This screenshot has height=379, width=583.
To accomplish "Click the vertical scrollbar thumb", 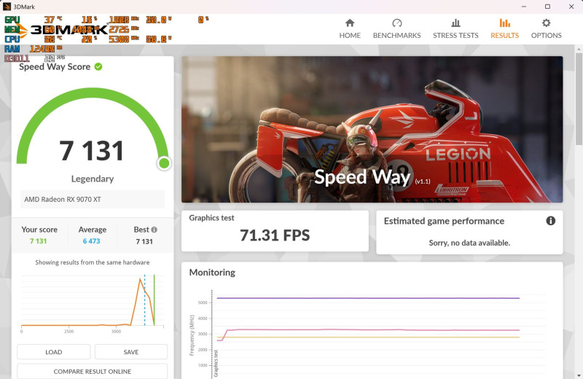I will pos(579,98).
